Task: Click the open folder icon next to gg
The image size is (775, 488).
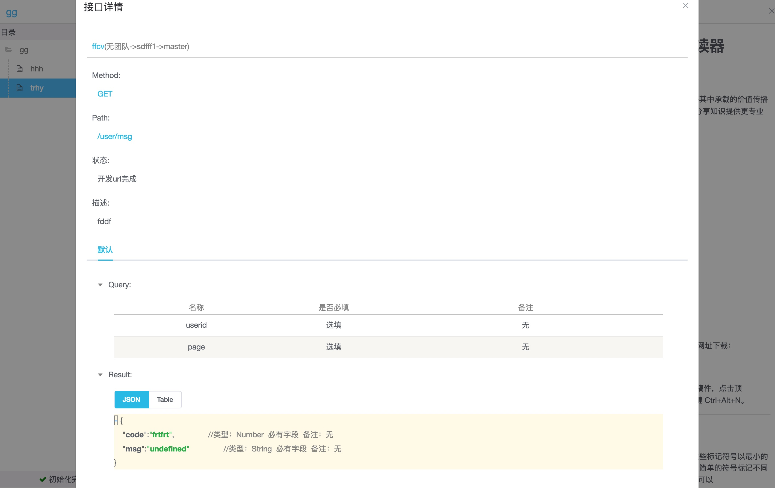Action: [x=8, y=50]
